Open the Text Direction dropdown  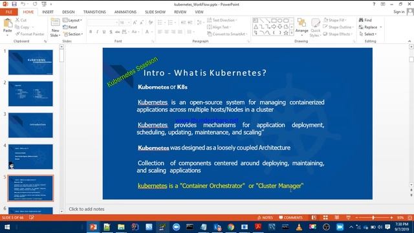[222, 20]
